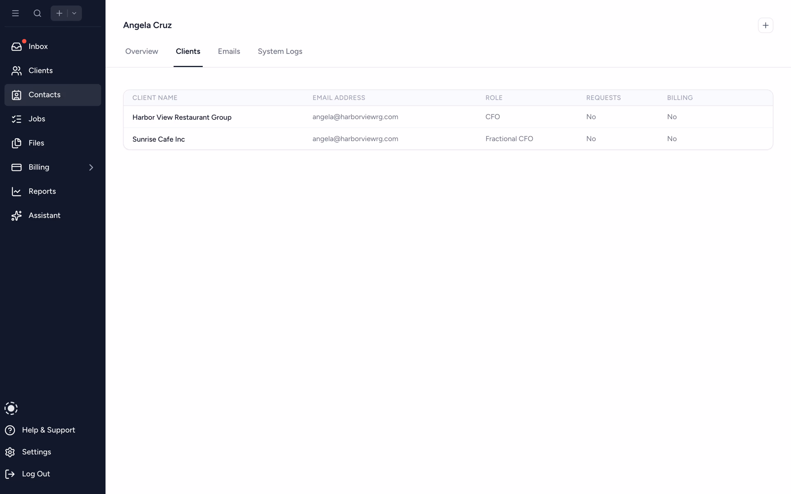Viewport: 791px width, 494px height.
Task: Click the Contacts badge icon
Action: point(16,95)
